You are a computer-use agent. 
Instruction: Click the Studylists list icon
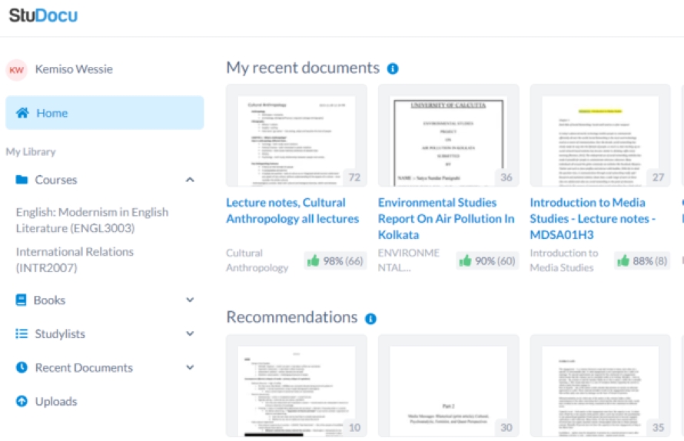pyautogui.click(x=22, y=333)
